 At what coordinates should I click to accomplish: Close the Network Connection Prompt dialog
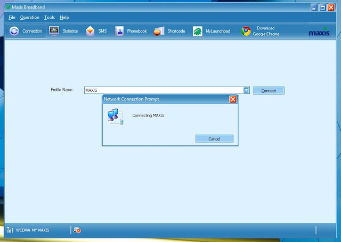[x=233, y=99]
